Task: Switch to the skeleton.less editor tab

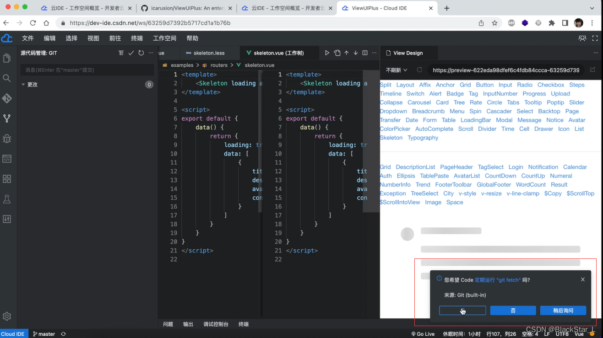Action: click(209, 53)
